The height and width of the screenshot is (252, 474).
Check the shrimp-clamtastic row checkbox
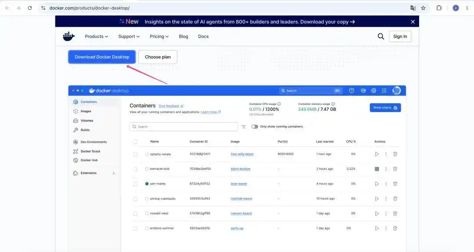(x=135, y=199)
